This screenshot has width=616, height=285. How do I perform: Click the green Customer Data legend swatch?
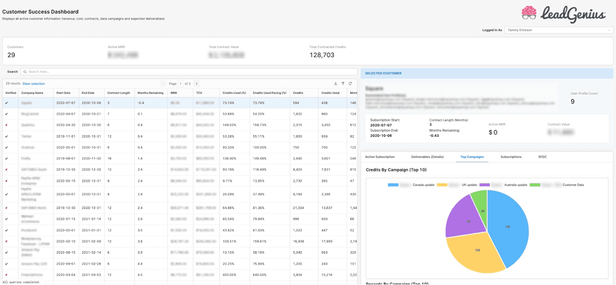pos(535,185)
